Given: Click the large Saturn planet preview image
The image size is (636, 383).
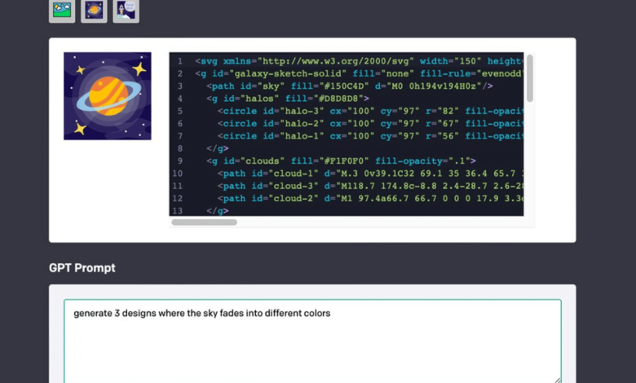Looking at the screenshot, I should [108, 96].
